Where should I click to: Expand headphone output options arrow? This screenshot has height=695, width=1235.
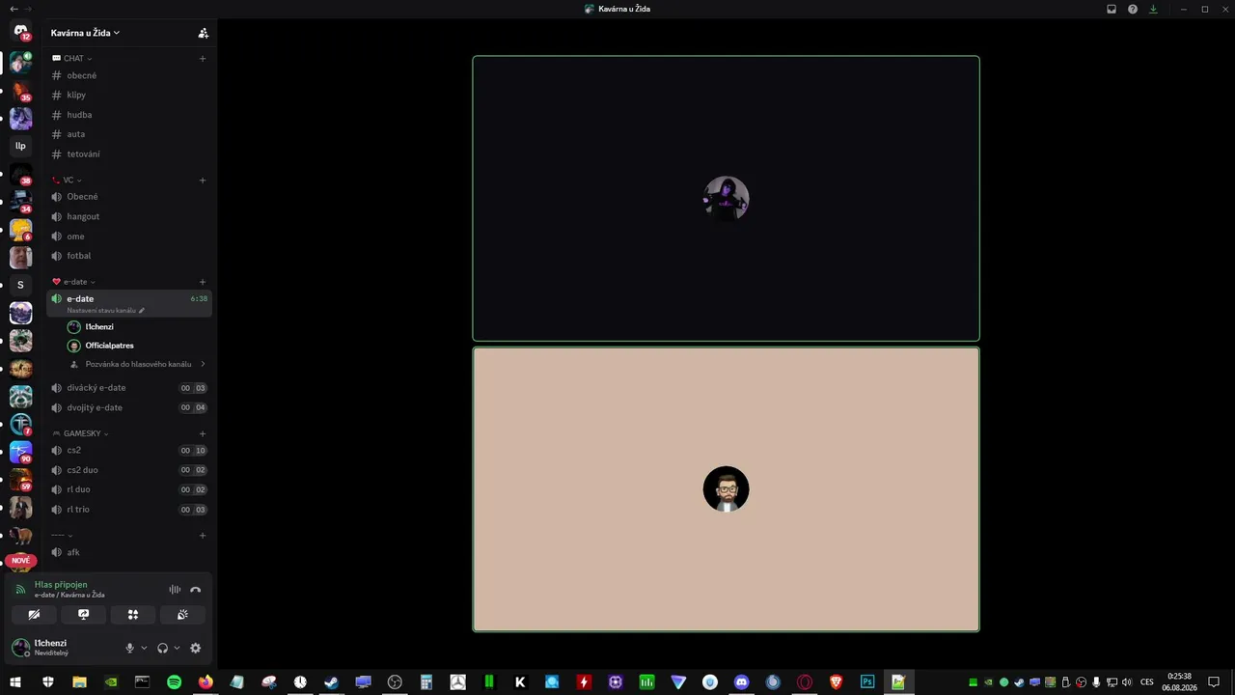pos(177,649)
